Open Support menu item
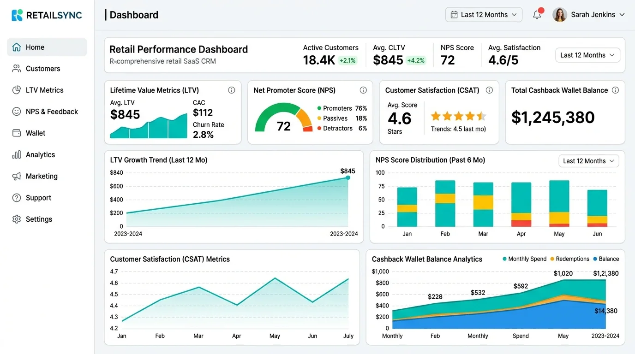Image resolution: width=635 pixels, height=354 pixels. pos(47,198)
